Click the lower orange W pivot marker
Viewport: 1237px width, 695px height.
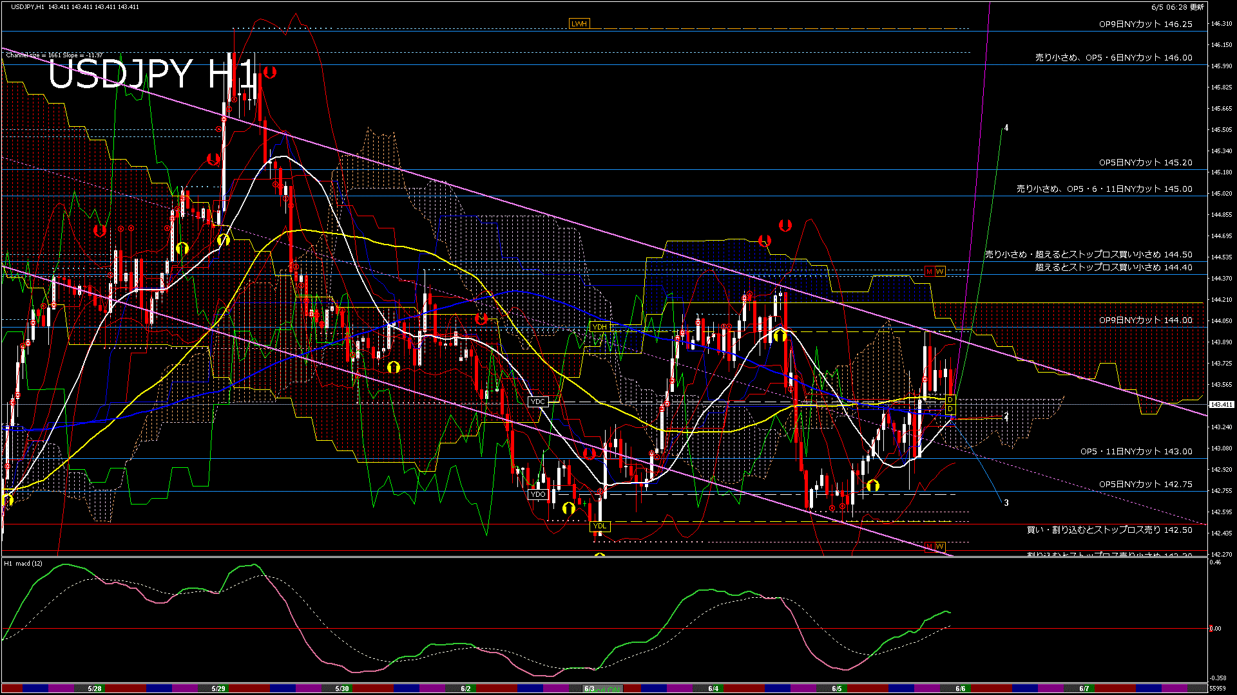point(939,546)
